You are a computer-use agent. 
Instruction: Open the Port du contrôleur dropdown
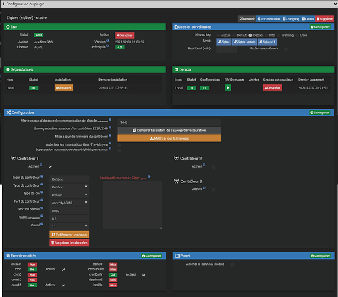point(69,203)
